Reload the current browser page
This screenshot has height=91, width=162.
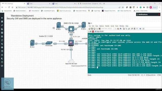pyautogui.click(x=9, y=7)
